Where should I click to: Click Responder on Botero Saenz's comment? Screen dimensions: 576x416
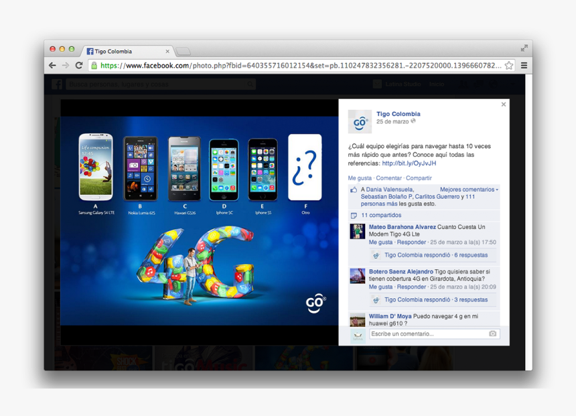click(411, 287)
